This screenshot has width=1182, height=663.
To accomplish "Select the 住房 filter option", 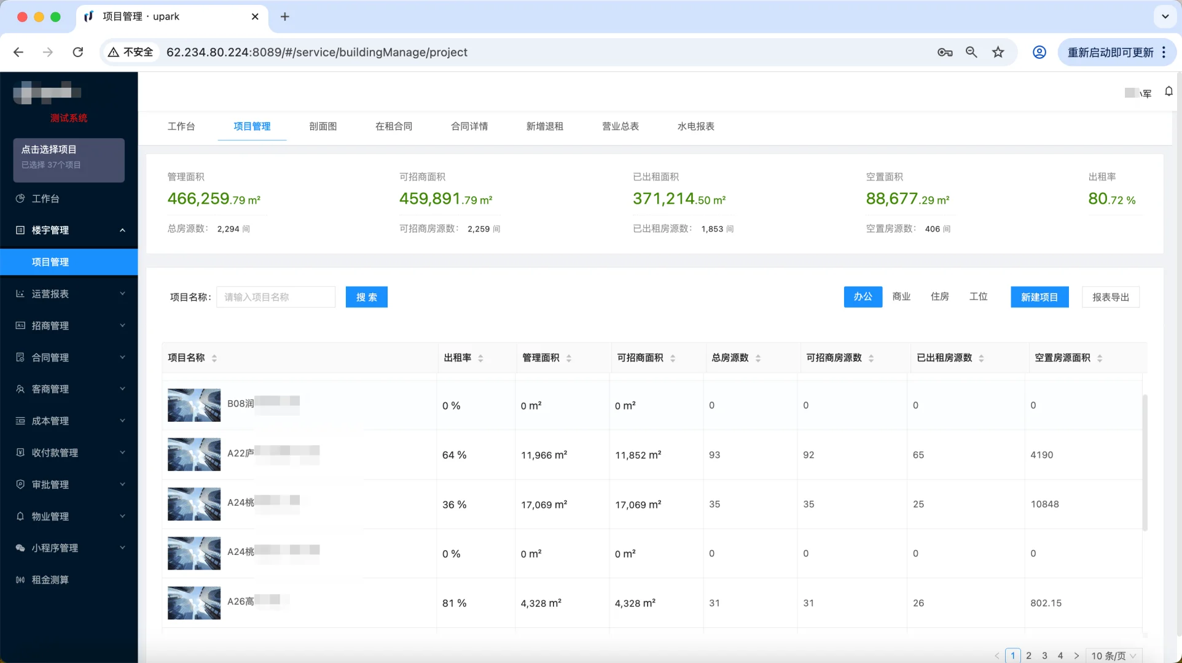I will coord(939,297).
